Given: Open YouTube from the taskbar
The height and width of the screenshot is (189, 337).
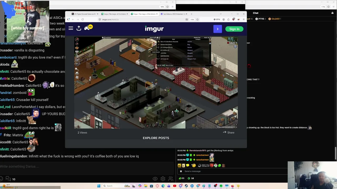Looking at the screenshot, I should [x=175, y=186].
